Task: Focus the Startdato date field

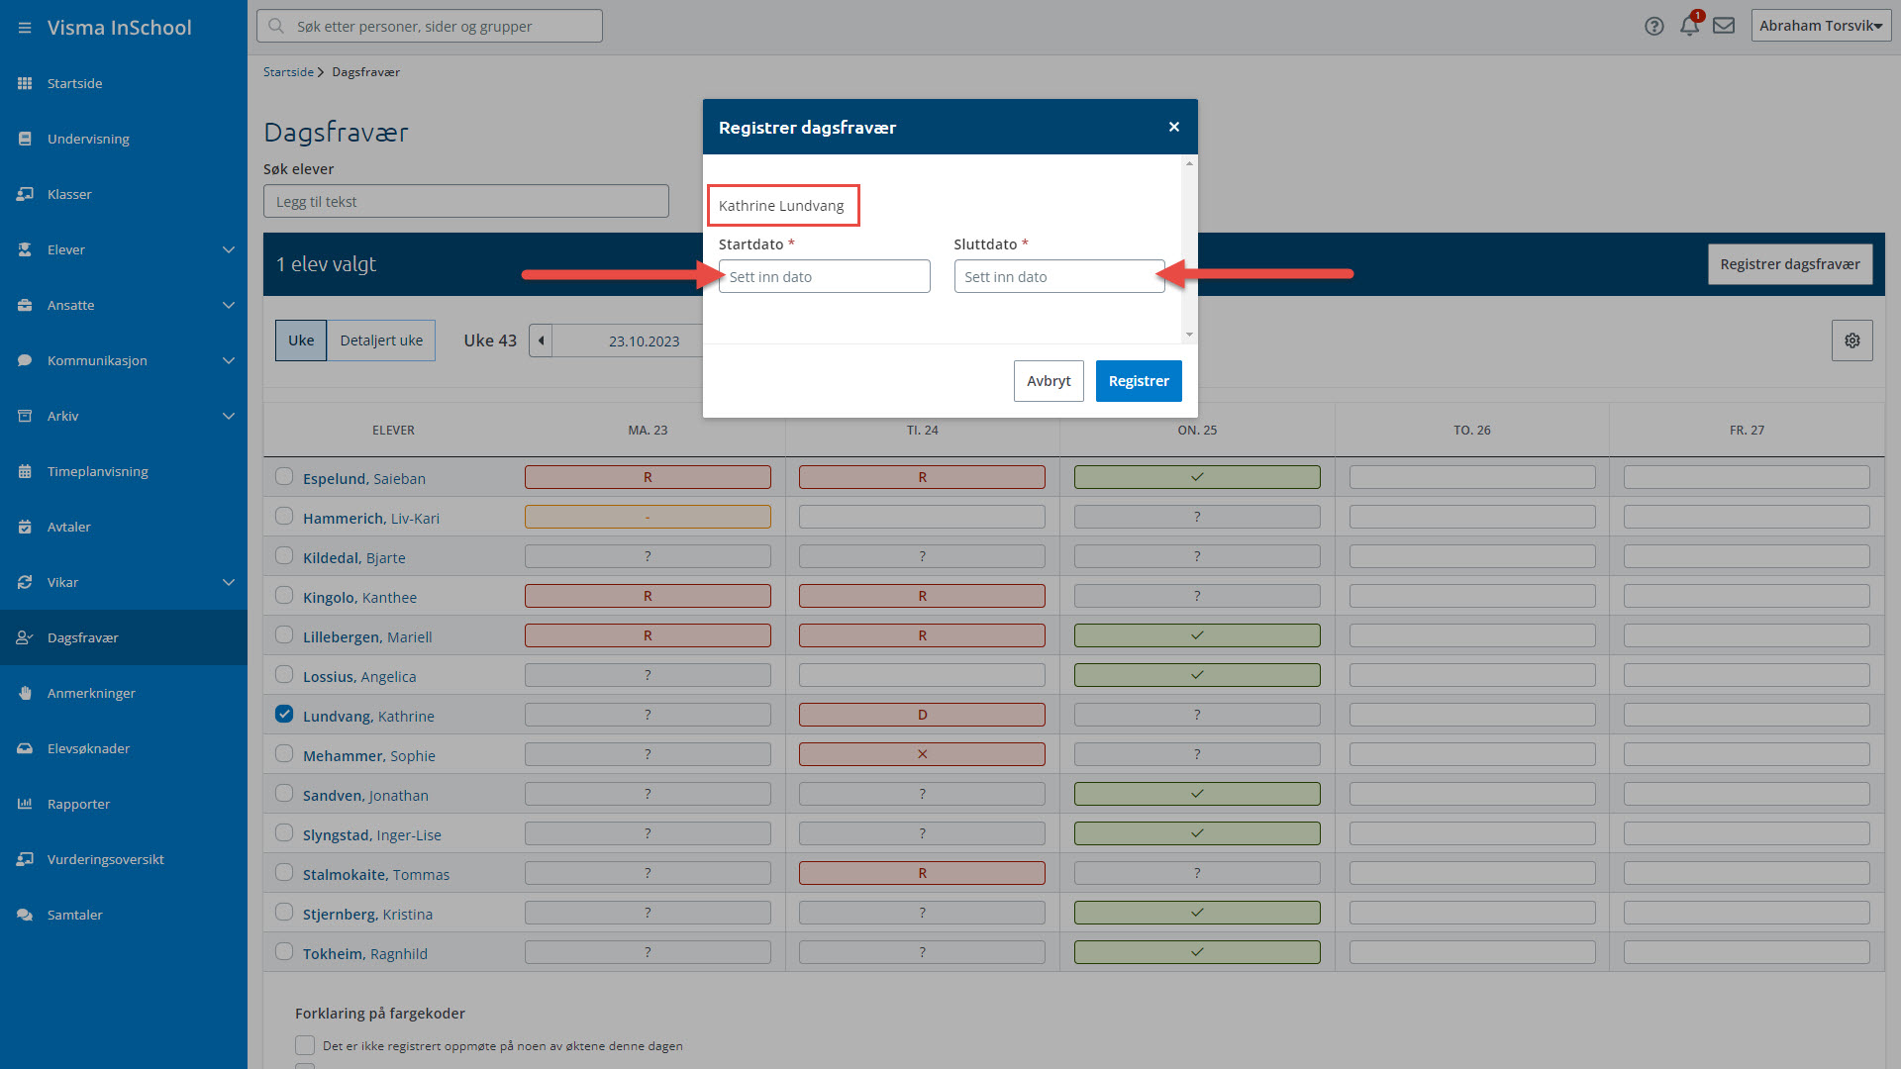Action: pos(824,276)
